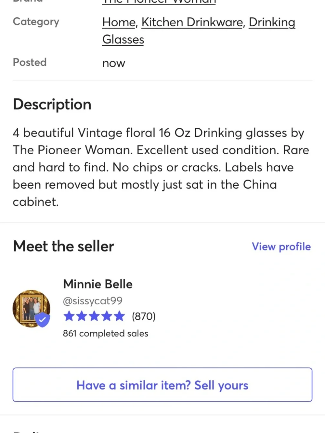Click the fifth rating star

(119, 316)
